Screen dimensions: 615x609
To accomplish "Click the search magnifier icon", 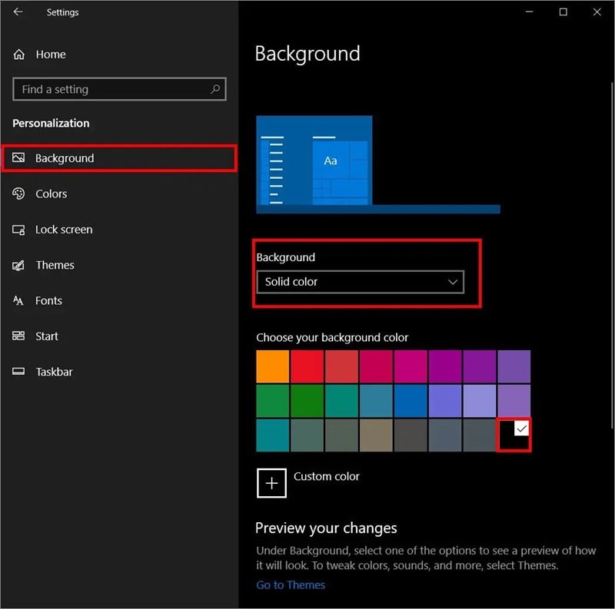I will point(216,89).
